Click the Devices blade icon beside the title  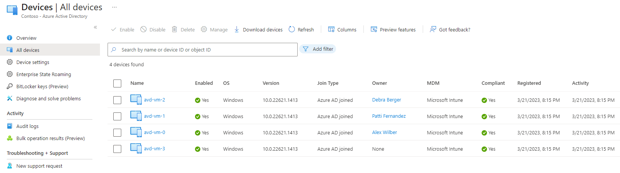coord(12,10)
